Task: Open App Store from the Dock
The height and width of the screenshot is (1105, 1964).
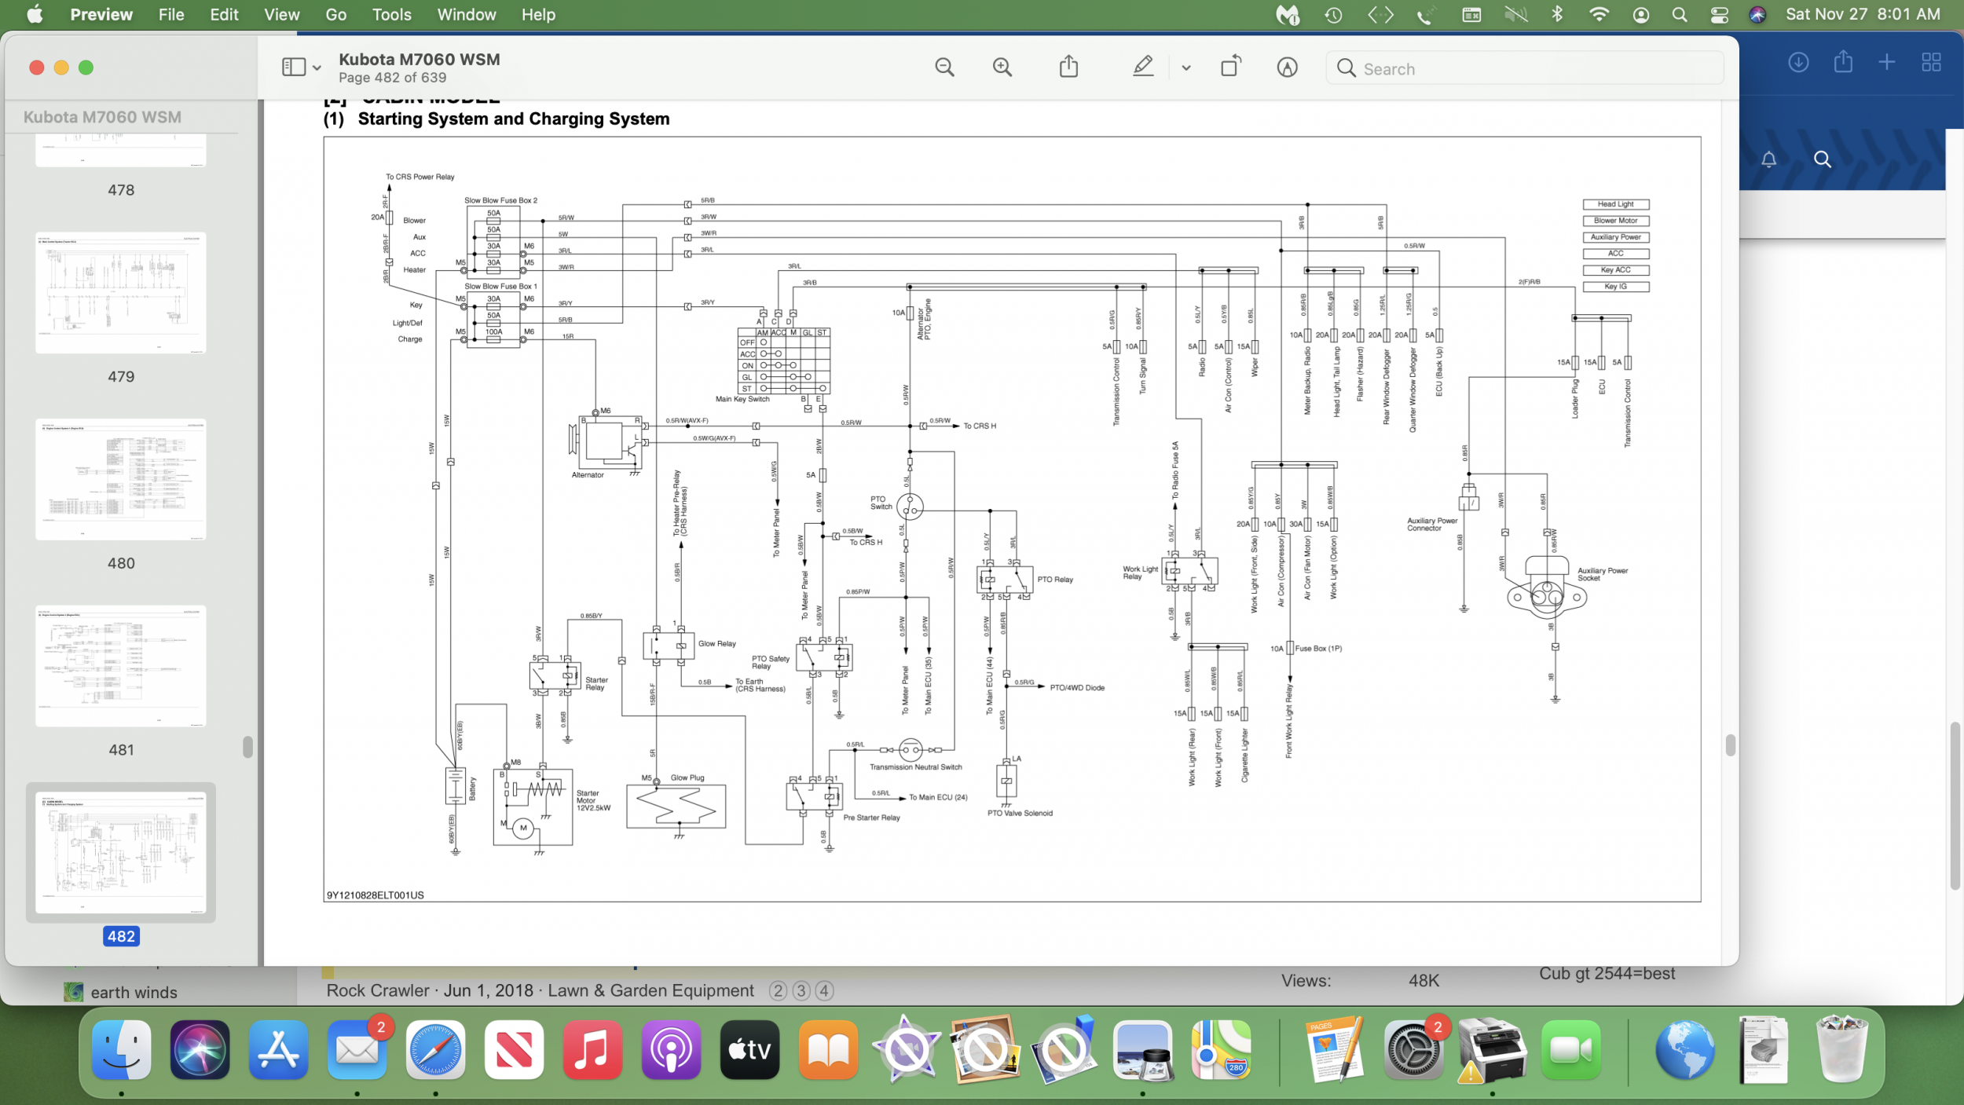Action: [279, 1050]
